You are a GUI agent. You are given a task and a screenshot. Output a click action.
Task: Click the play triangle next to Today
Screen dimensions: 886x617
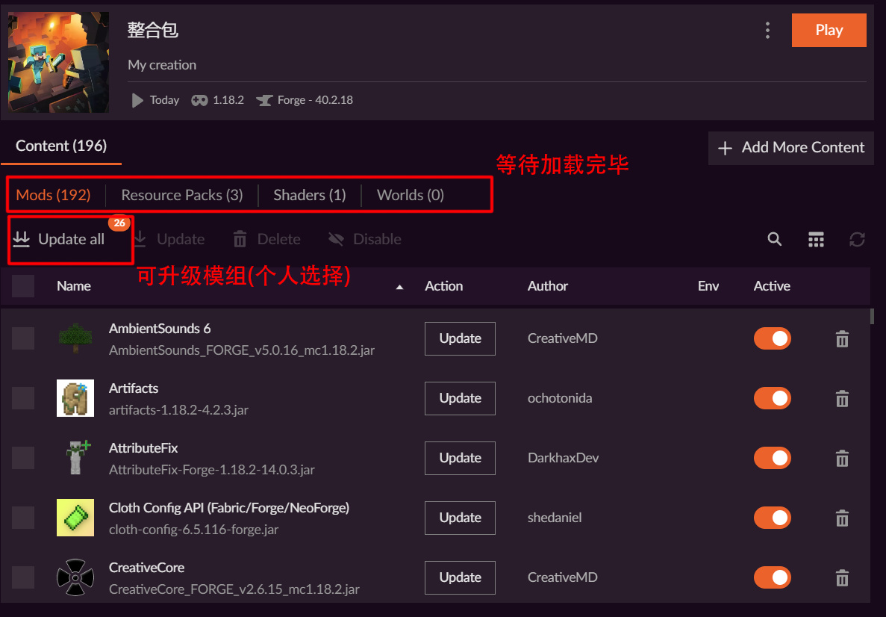pos(137,100)
